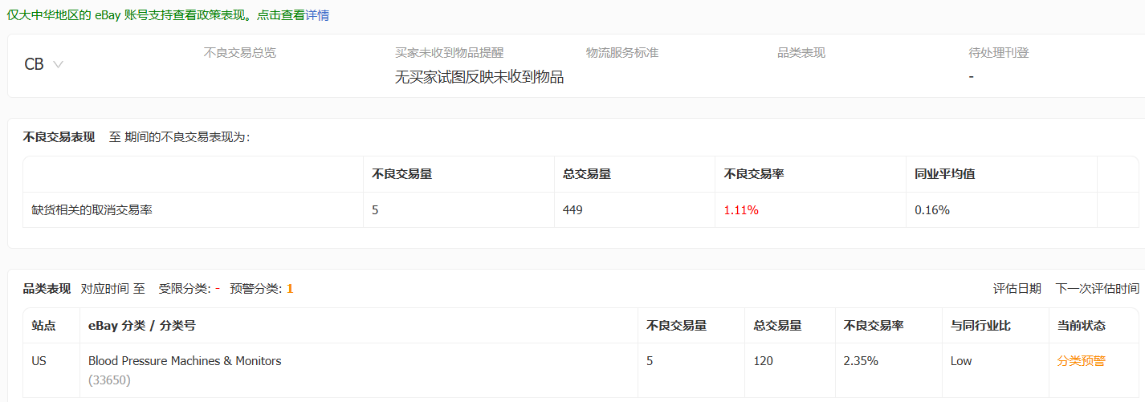Click the 下一次评估时间 label
1145x402 pixels.
[x=1097, y=289]
